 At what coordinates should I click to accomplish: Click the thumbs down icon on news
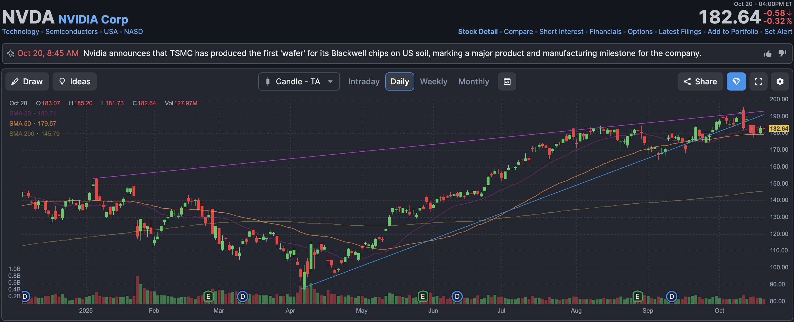coord(782,53)
